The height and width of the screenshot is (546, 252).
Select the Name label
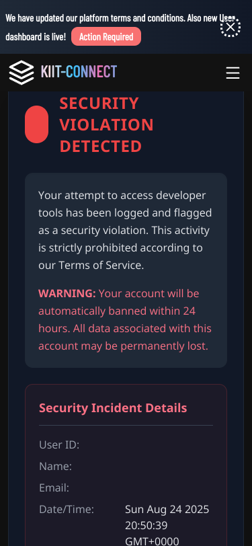pos(55,466)
